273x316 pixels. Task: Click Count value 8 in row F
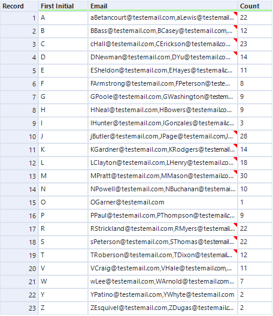[x=255, y=84]
